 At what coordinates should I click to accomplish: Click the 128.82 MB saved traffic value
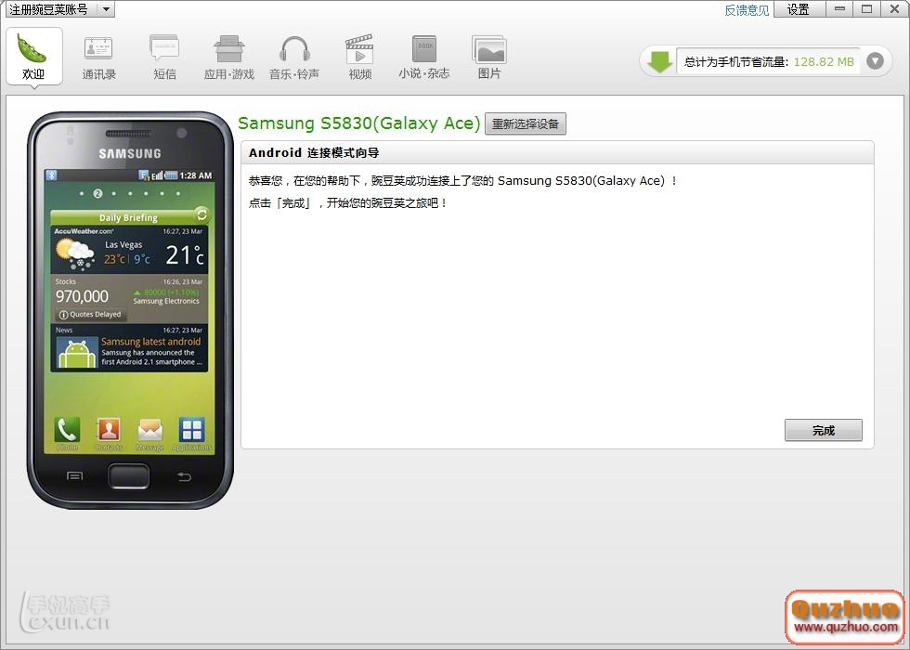[x=824, y=61]
